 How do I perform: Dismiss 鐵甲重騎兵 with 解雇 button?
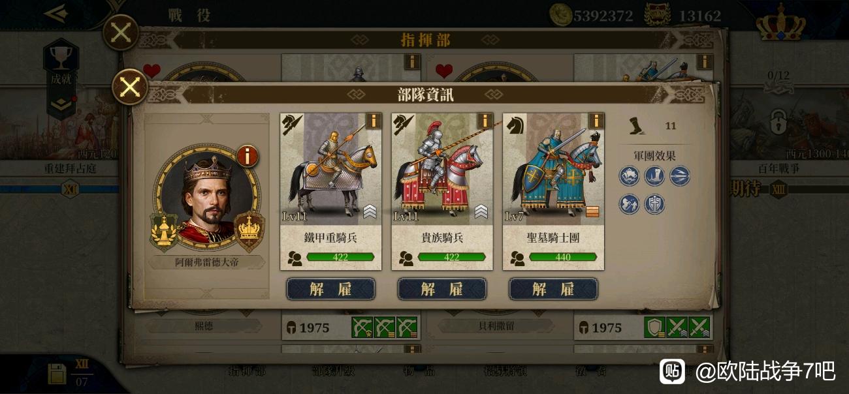[x=330, y=289]
